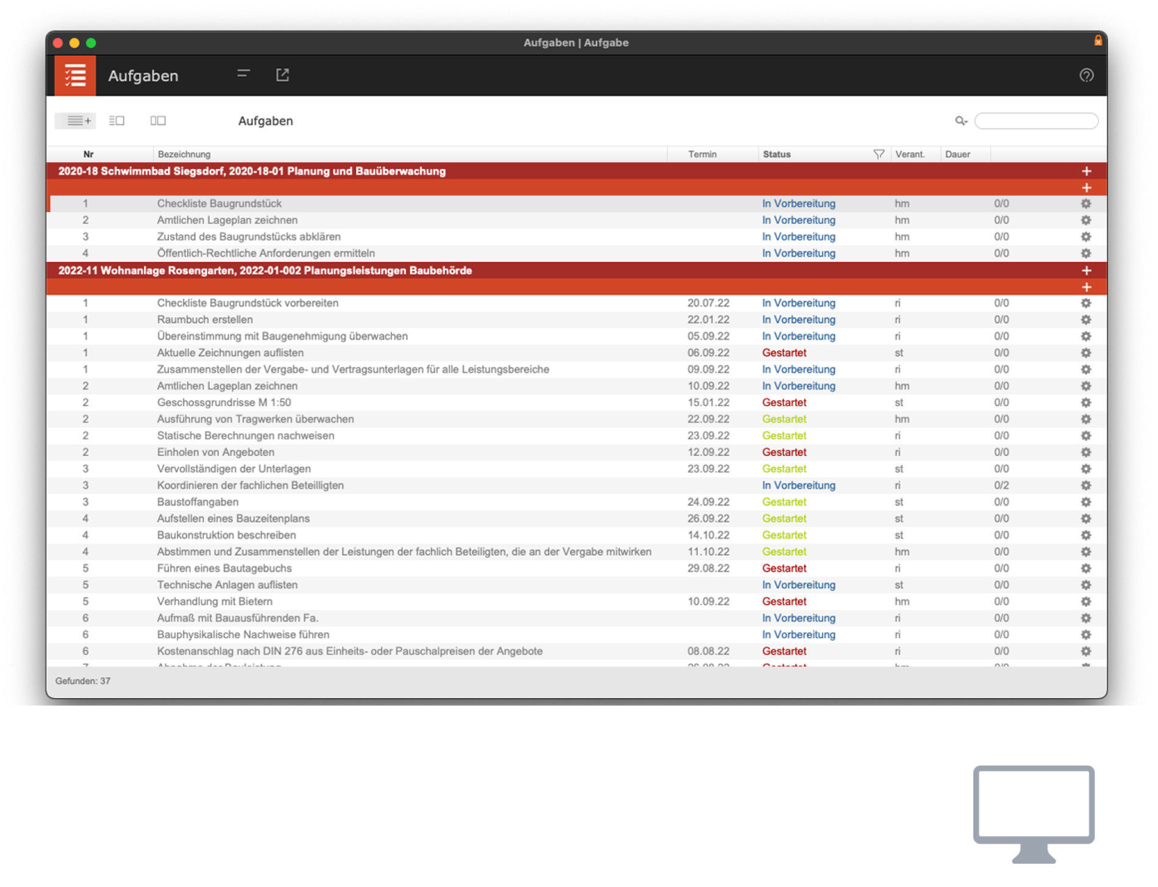Click plus on orange row below Rosengarten header
This screenshot has height=887, width=1158.
pyautogui.click(x=1086, y=287)
